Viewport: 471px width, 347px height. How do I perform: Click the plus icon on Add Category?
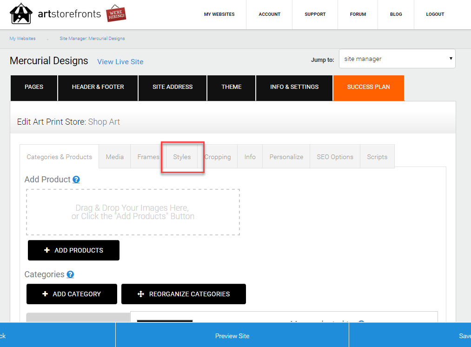45,294
